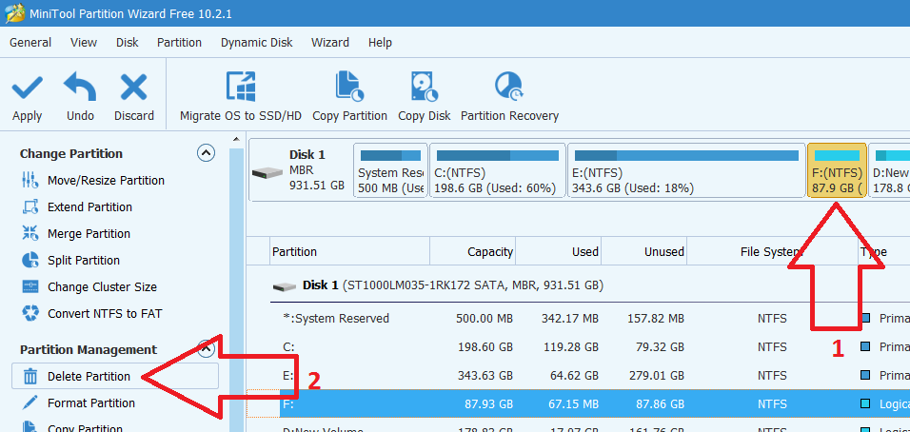This screenshot has width=910, height=432.
Task: Select System Reserved block in disk map
Action: click(390, 171)
